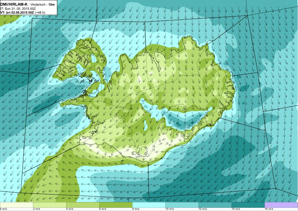The height and width of the screenshot is (211, 298).
Task: Click the olive green 6–8 m/s legend swatch
Action: 116,205
